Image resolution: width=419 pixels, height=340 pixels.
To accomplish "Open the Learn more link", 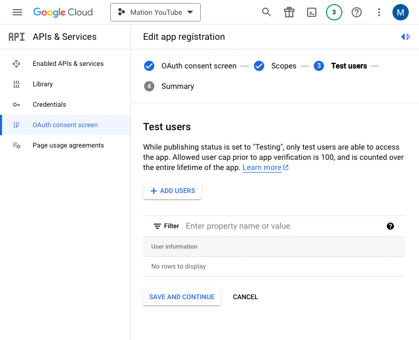I will click(262, 167).
